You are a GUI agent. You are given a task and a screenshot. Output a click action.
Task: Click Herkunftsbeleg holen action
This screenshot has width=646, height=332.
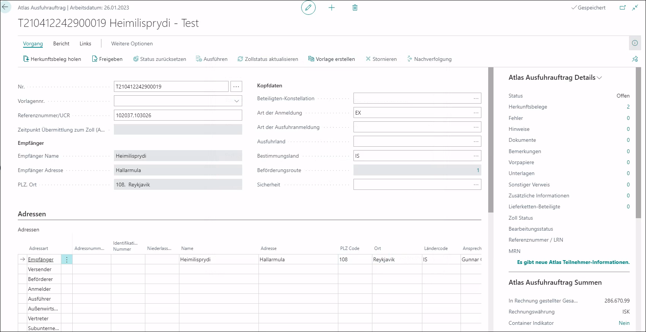coord(52,59)
